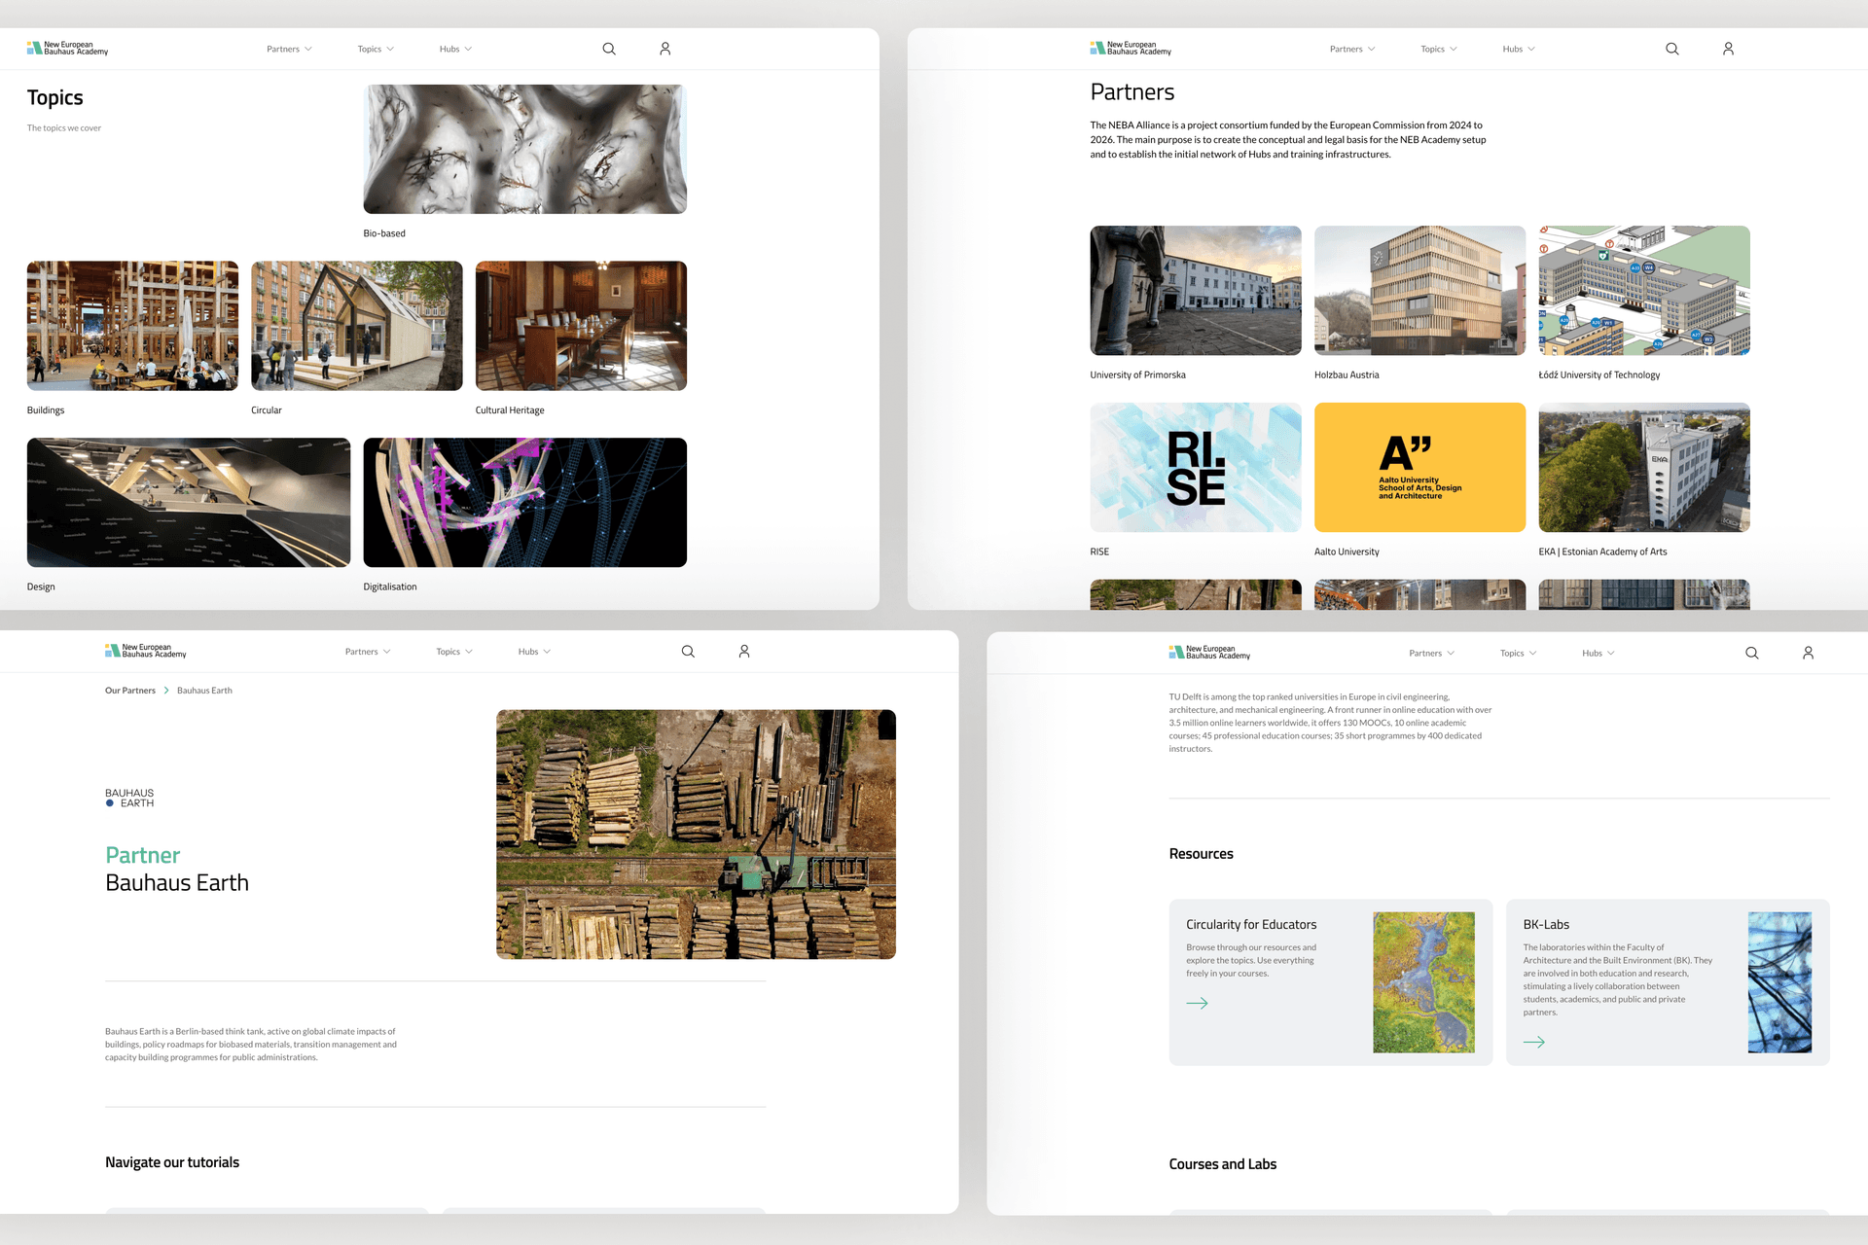Click the Bauhaus Earth aerial timber yard photo
The width and height of the screenshot is (1868, 1245).
[696, 835]
